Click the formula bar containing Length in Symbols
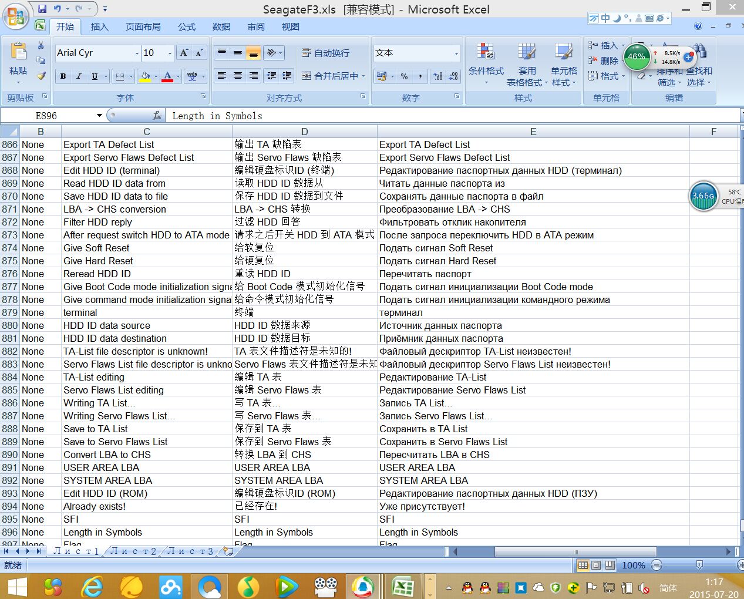Screen dimensions: 744x599 (452, 116)
